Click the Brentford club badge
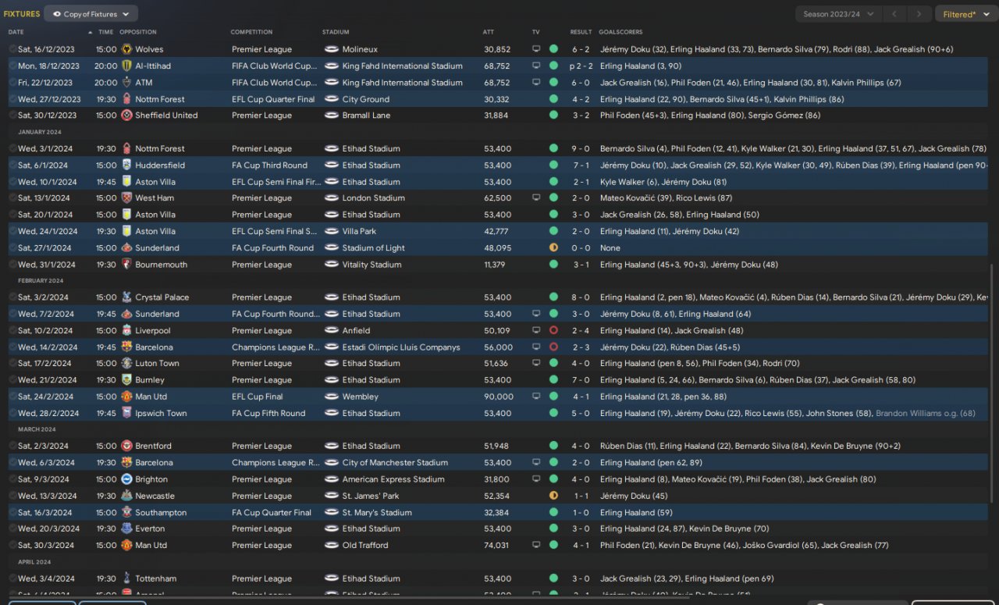The width and height of the screenshot is (999, 605). click(x=126, y=447)
